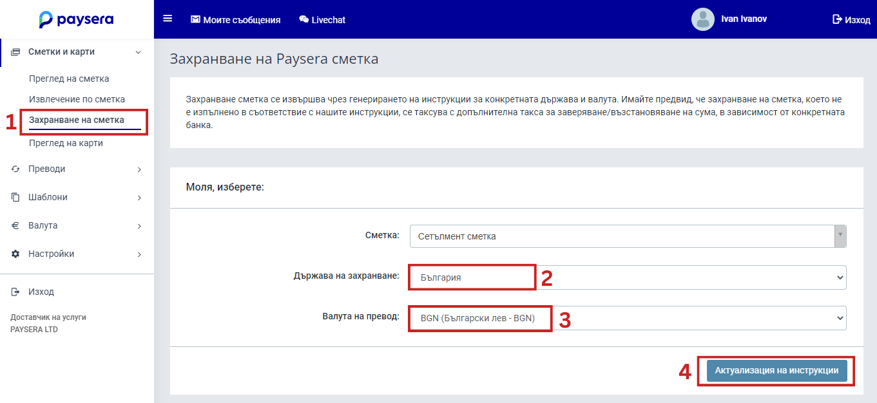Click the templates copy icon in sidebar
877x403 pixels.
point(15,198)
